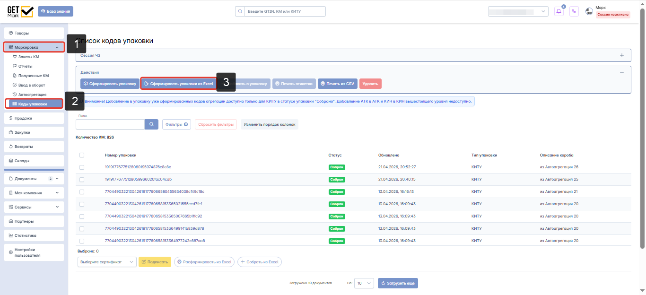
Task: Open Продажи in the sidebar
Action: (34, 118)
